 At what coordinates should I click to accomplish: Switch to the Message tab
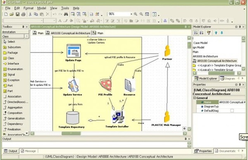[x=28, y=151]
